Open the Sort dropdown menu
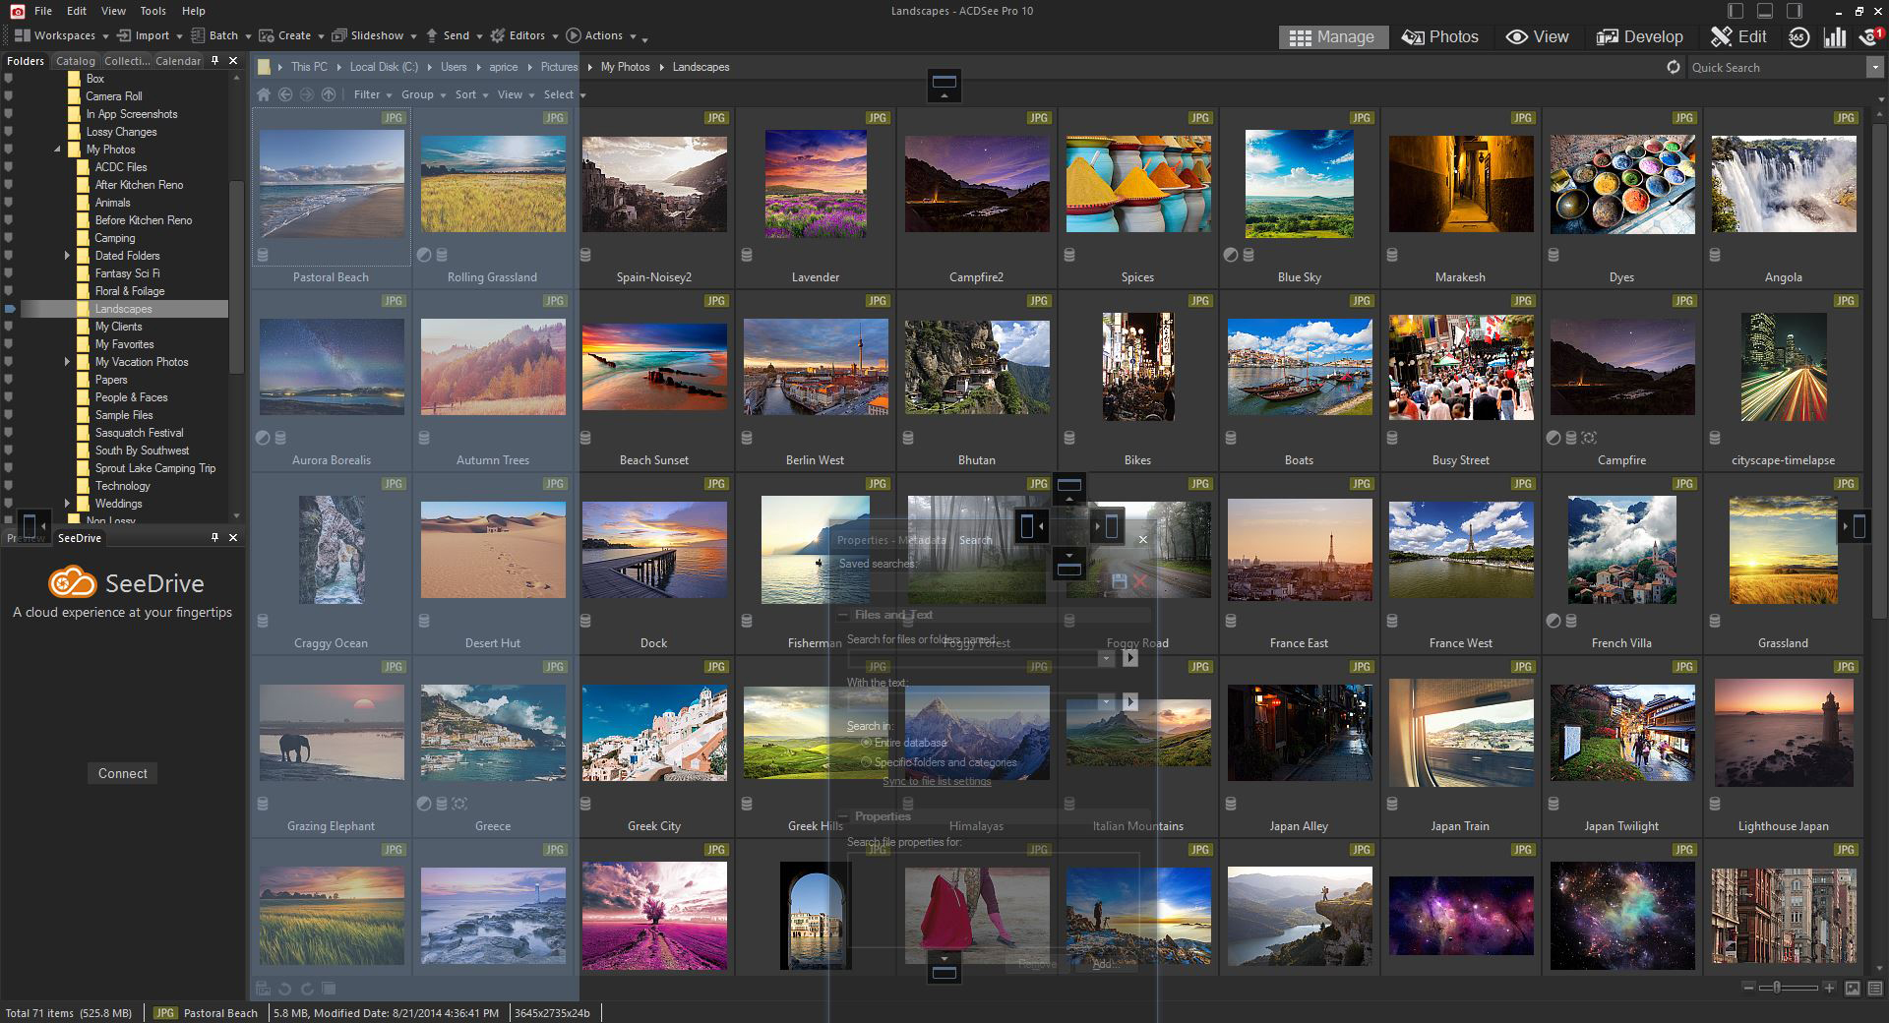The width and height of the screenshot is (1889, 1023). (x=469, y=94)
